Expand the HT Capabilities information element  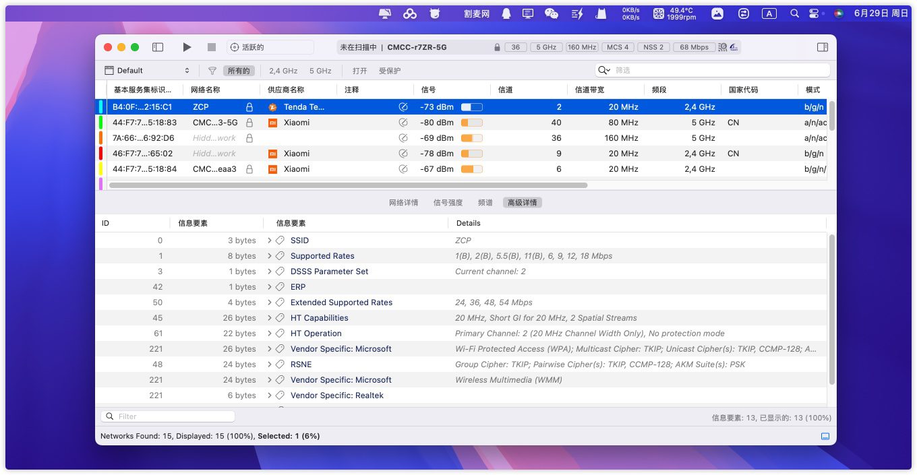click(270, 318)
